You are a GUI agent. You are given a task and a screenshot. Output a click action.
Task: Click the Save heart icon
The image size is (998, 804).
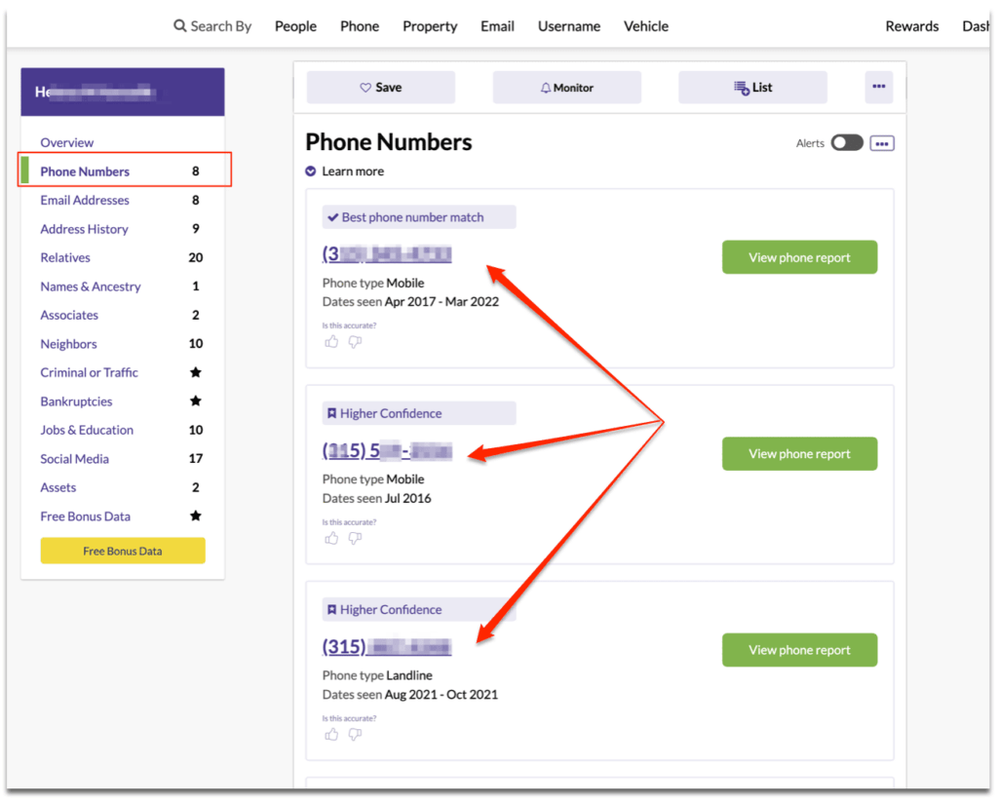tap(364, 87)
